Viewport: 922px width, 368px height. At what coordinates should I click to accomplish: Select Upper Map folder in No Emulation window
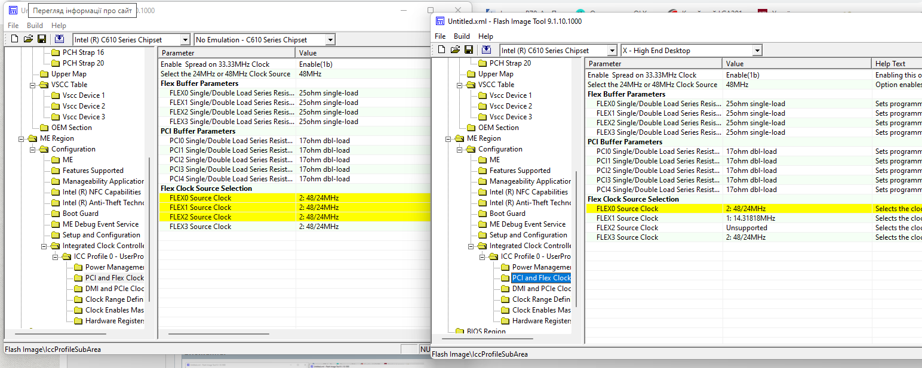(69, 74)
